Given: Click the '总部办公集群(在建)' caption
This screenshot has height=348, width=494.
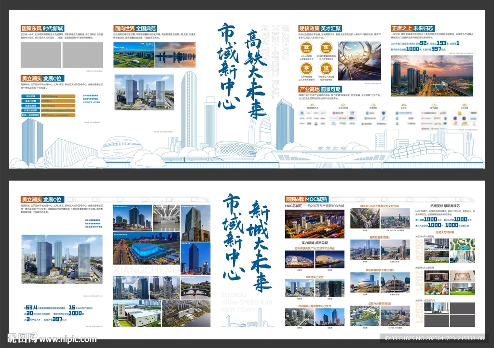Looking at the screenshot, I should [x=380, y=303].
